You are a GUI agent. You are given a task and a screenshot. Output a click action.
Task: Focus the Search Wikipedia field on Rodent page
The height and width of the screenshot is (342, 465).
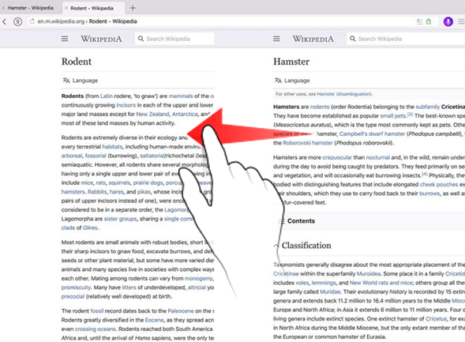[174, 39]
